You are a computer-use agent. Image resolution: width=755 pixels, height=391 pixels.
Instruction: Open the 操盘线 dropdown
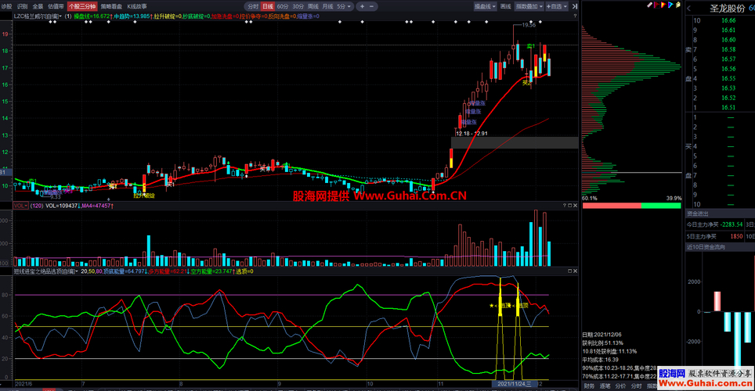[x=485, y=6]
